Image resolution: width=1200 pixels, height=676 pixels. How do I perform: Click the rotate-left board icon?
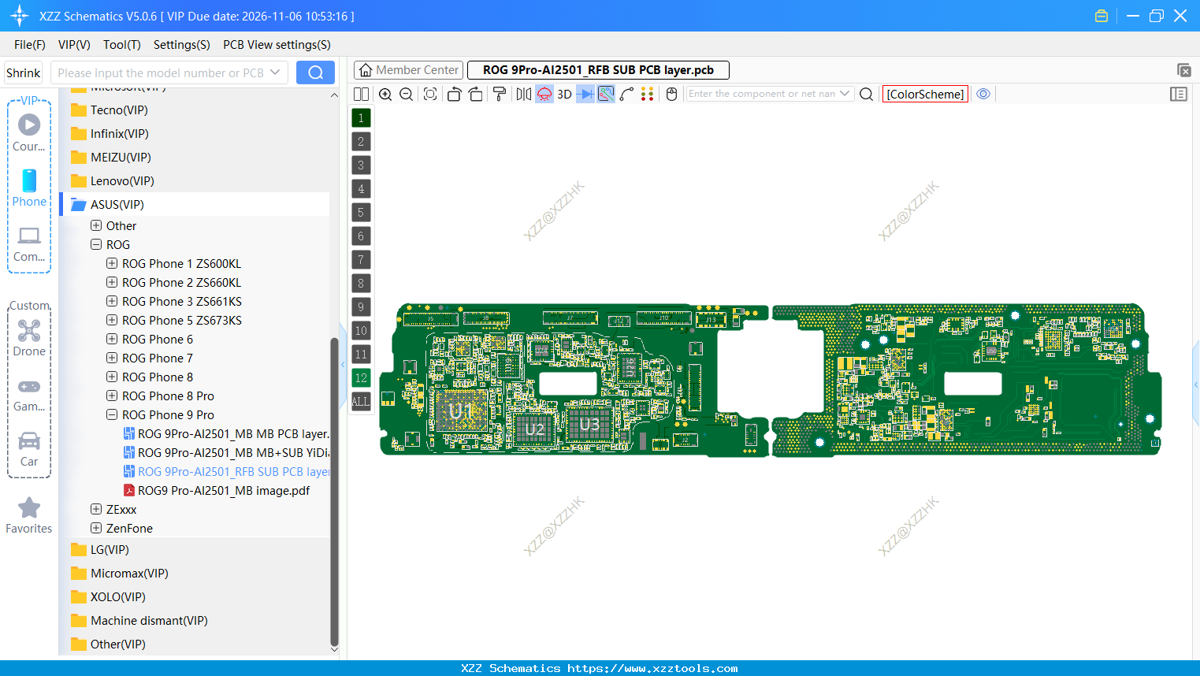click(x=454, y=94)
